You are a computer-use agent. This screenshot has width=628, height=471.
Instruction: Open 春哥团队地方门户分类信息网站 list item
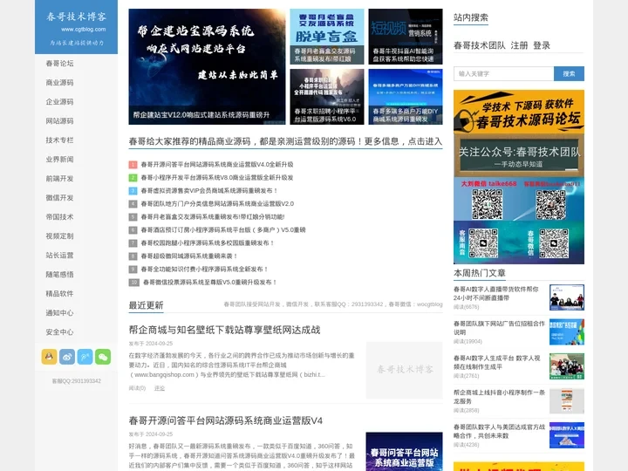click(217, 204)
